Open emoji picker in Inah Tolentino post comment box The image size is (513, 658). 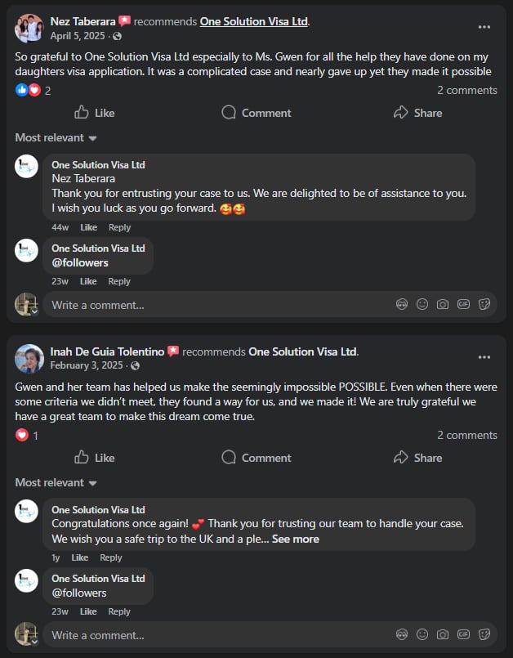pyautogui.click(x=422, y=634)
